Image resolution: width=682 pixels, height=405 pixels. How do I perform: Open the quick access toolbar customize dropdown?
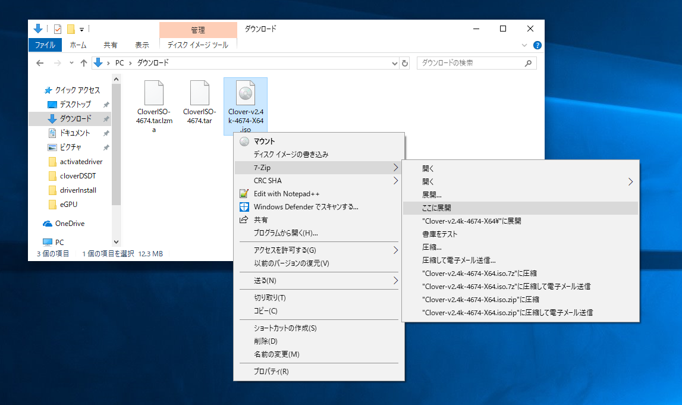pyautogui.click(x=81, y=30)
